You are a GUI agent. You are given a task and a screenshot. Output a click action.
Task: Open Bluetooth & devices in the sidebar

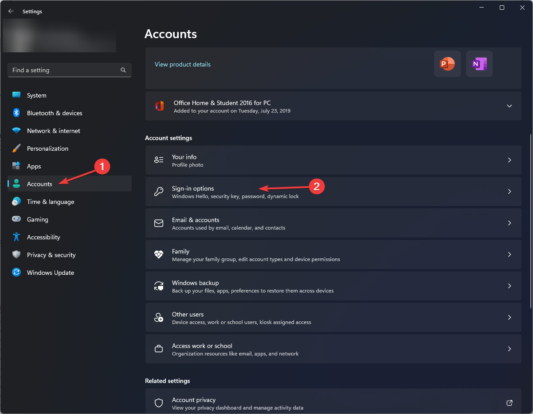point(55,113)
